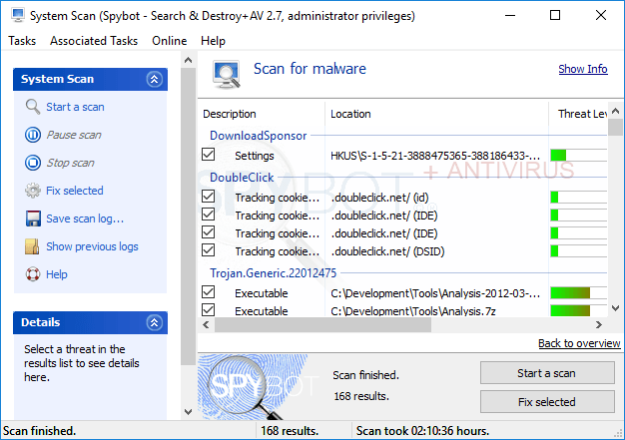
Task: Click the .doubleclick.net/ (id) threat level bar
Action: tap(579, 197)
